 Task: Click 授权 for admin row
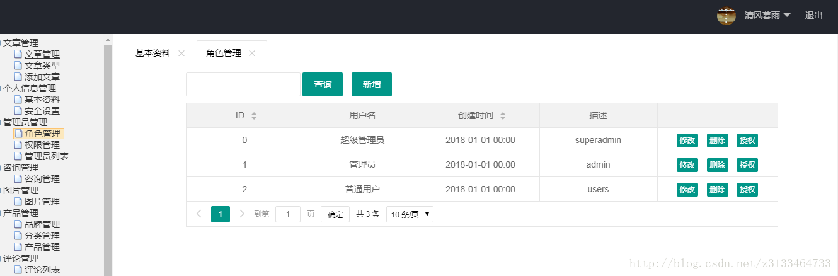point(747,165)
